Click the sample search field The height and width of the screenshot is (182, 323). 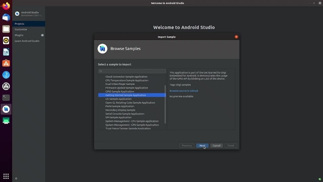(x=132, y=71)
